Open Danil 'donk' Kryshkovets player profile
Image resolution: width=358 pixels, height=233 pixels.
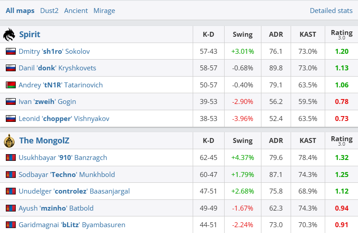pyautogui.click(x=57, y=68)
